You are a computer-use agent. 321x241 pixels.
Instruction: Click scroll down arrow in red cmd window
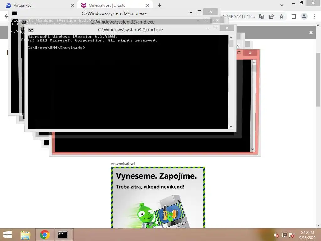[253, 149]
